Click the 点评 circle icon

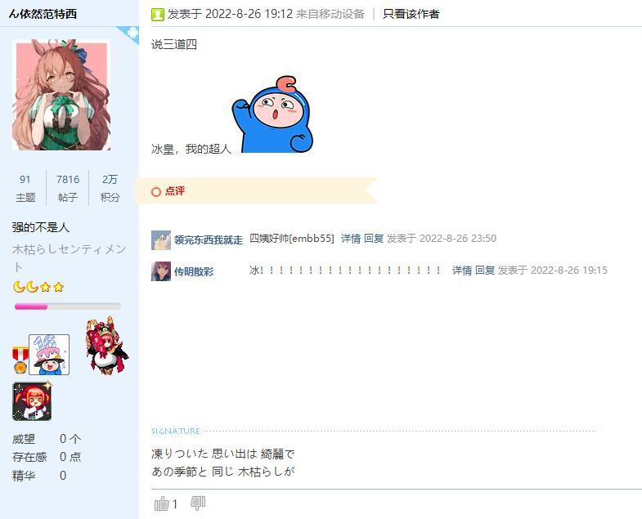coord(156,191)
